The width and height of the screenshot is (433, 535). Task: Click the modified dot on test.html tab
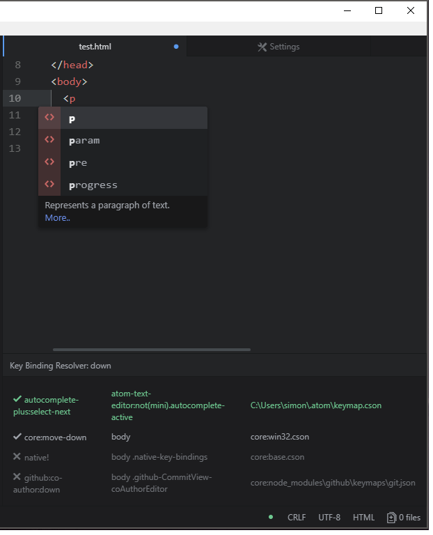pyautogui.click(x=176, y=47)
